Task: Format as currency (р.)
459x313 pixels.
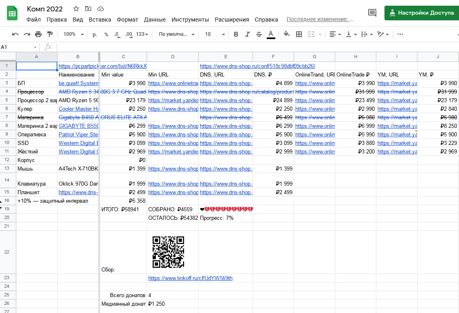Action: coord(94,35)
